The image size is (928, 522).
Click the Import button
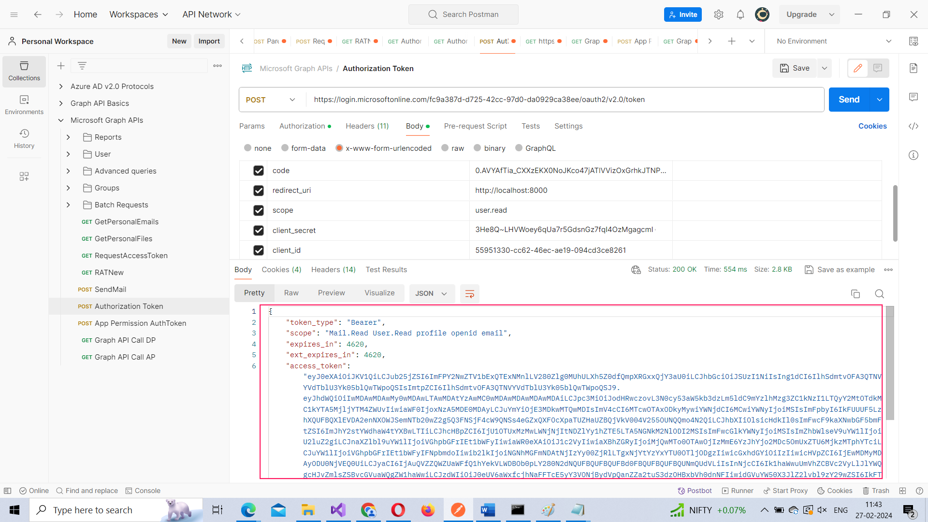pyautogui.click(x=209, y=41)
